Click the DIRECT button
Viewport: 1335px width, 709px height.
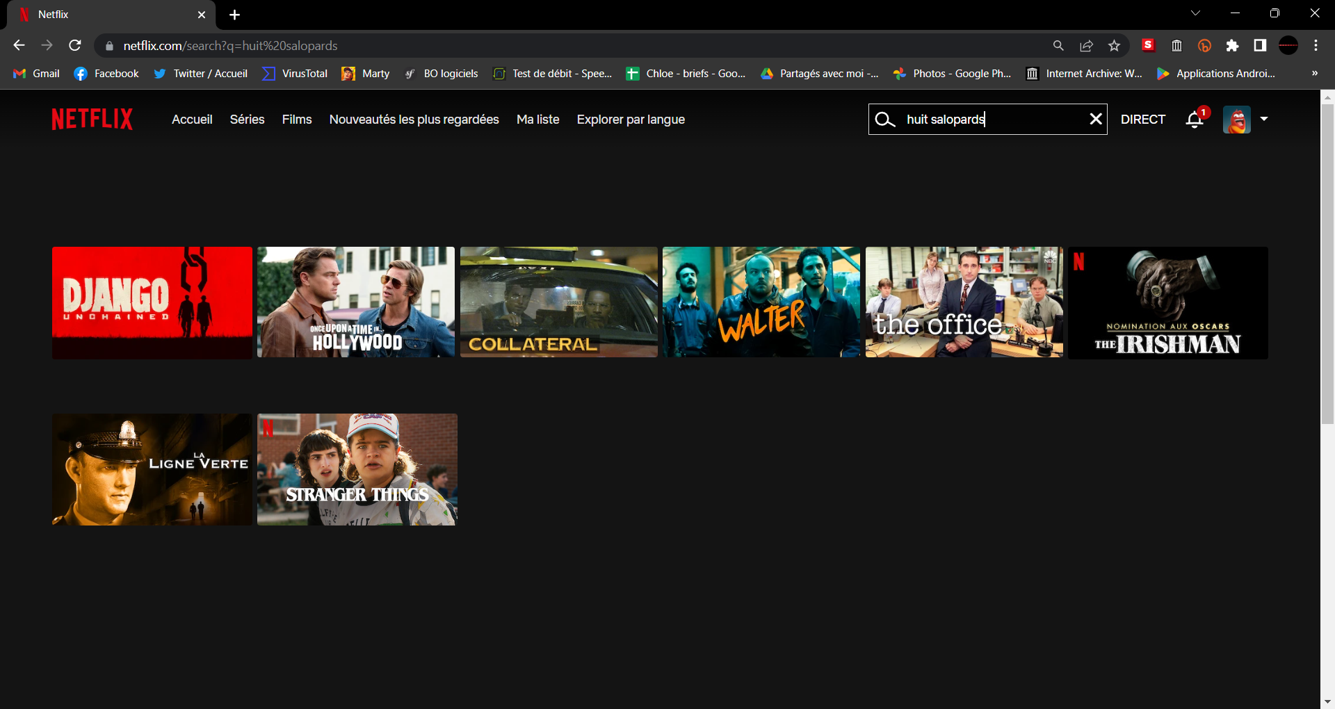[x=1142, y=120]
